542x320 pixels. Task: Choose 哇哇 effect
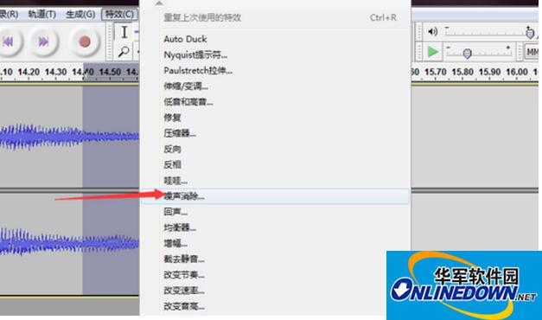pyautogui.click(x=275, y=181)
